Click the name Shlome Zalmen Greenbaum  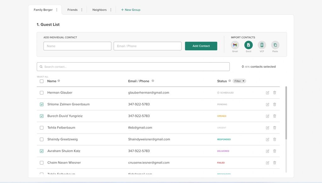(x=68, y=104)
